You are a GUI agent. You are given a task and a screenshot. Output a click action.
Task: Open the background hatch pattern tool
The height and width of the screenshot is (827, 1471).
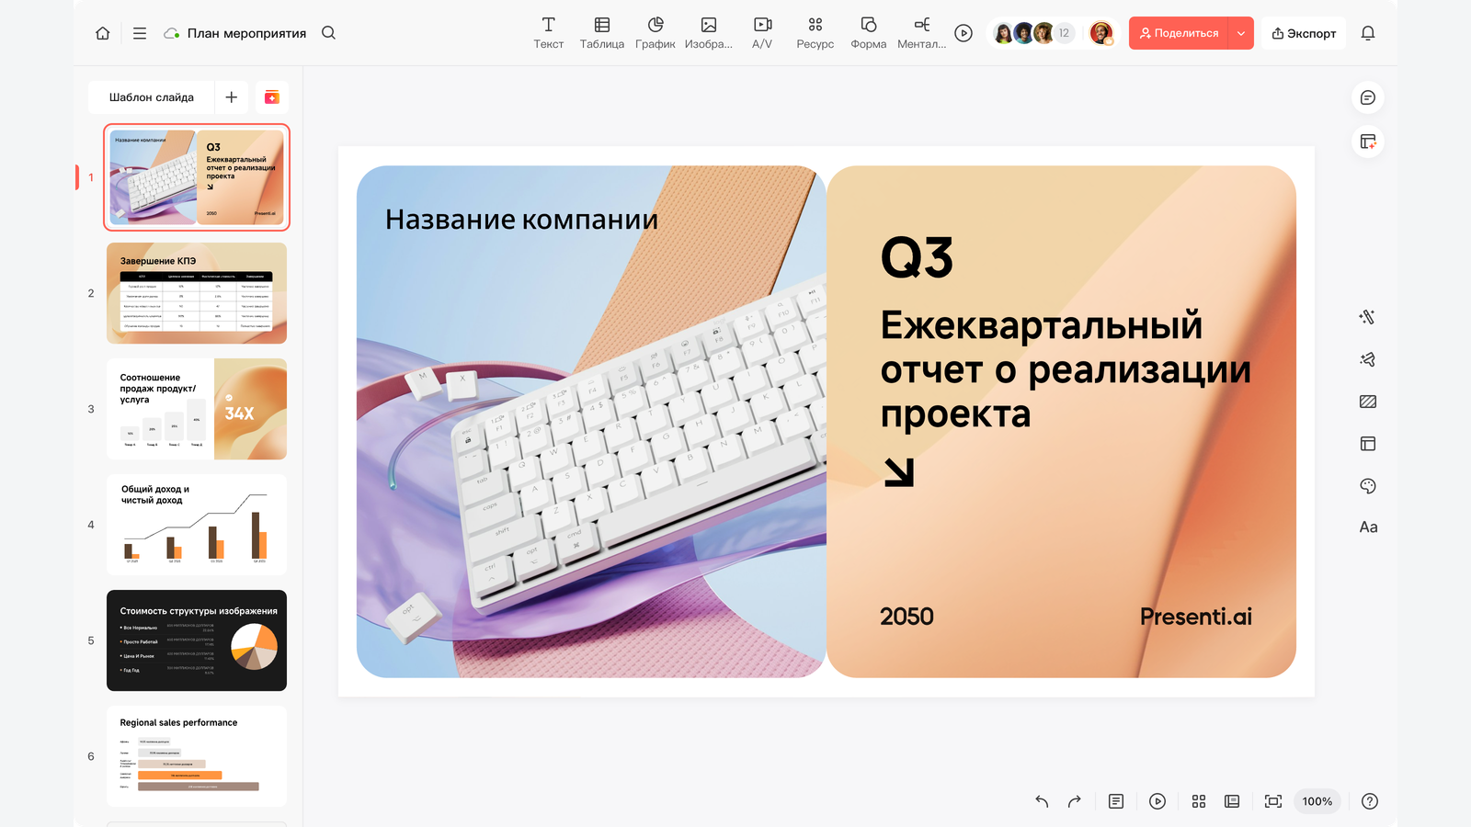(x=1368, y=402)
